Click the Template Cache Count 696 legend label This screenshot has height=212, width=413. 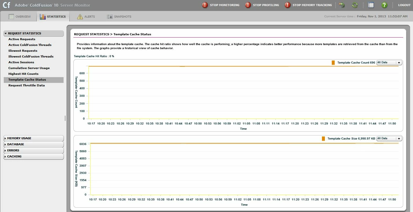click(x=356, y=63)
